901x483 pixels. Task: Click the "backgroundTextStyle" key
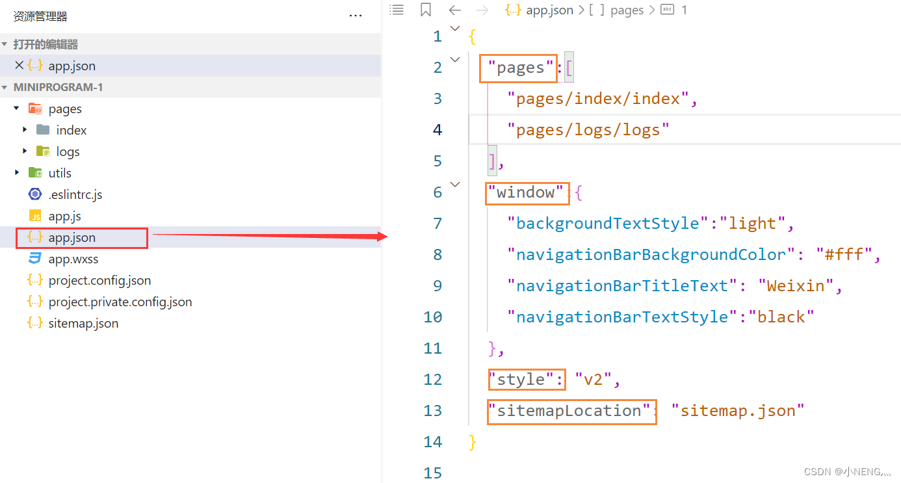tap(608, 224)
